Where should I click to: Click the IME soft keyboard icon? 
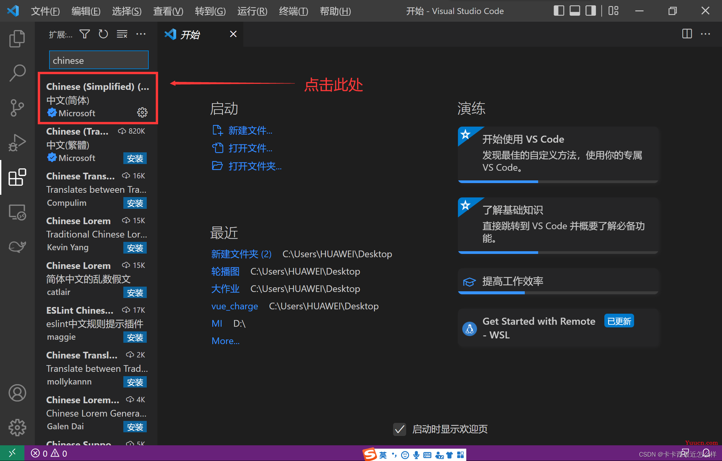[x=427, y=455]
